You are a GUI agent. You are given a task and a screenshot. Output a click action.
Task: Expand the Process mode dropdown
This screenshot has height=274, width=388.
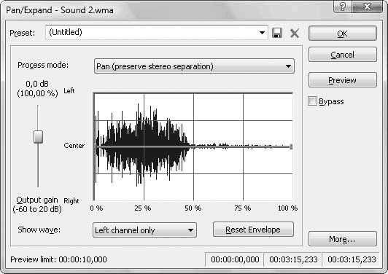pyautogui.click(x=194, y=66)
